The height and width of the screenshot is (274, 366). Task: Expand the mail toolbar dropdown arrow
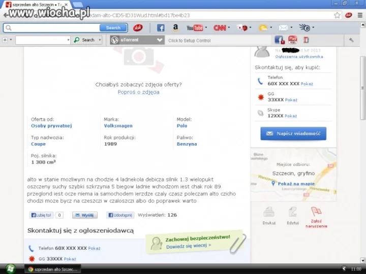point(291,27)
